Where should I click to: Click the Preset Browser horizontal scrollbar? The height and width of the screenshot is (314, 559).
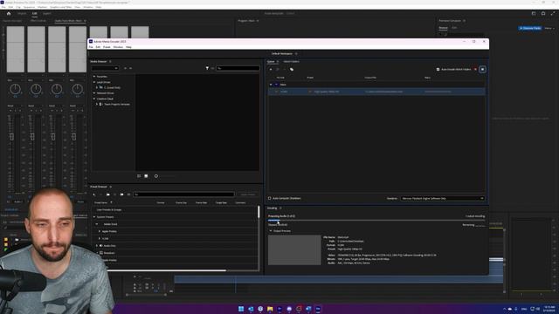tap(167, 270)
